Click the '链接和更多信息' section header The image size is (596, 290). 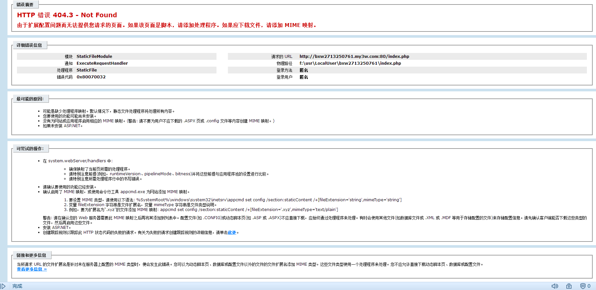(31, 255)
